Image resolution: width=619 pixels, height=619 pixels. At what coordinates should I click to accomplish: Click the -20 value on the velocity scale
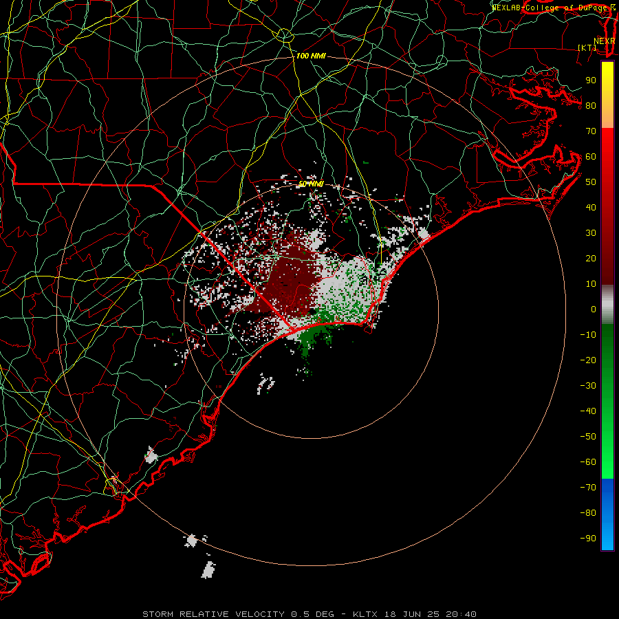[x=588, y=360]
